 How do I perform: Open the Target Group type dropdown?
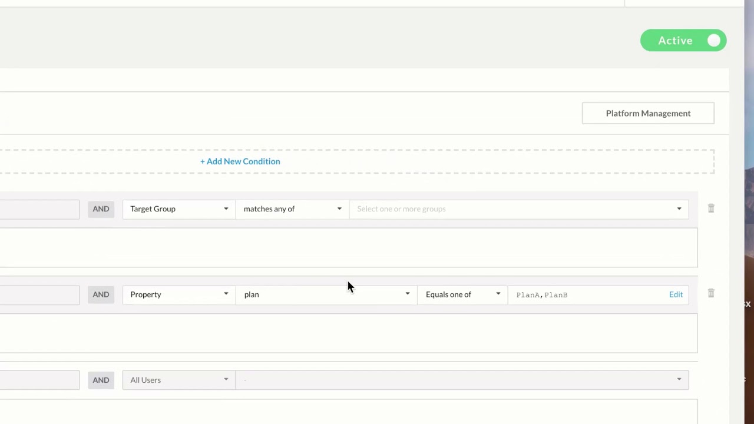[x=179, y=209]
